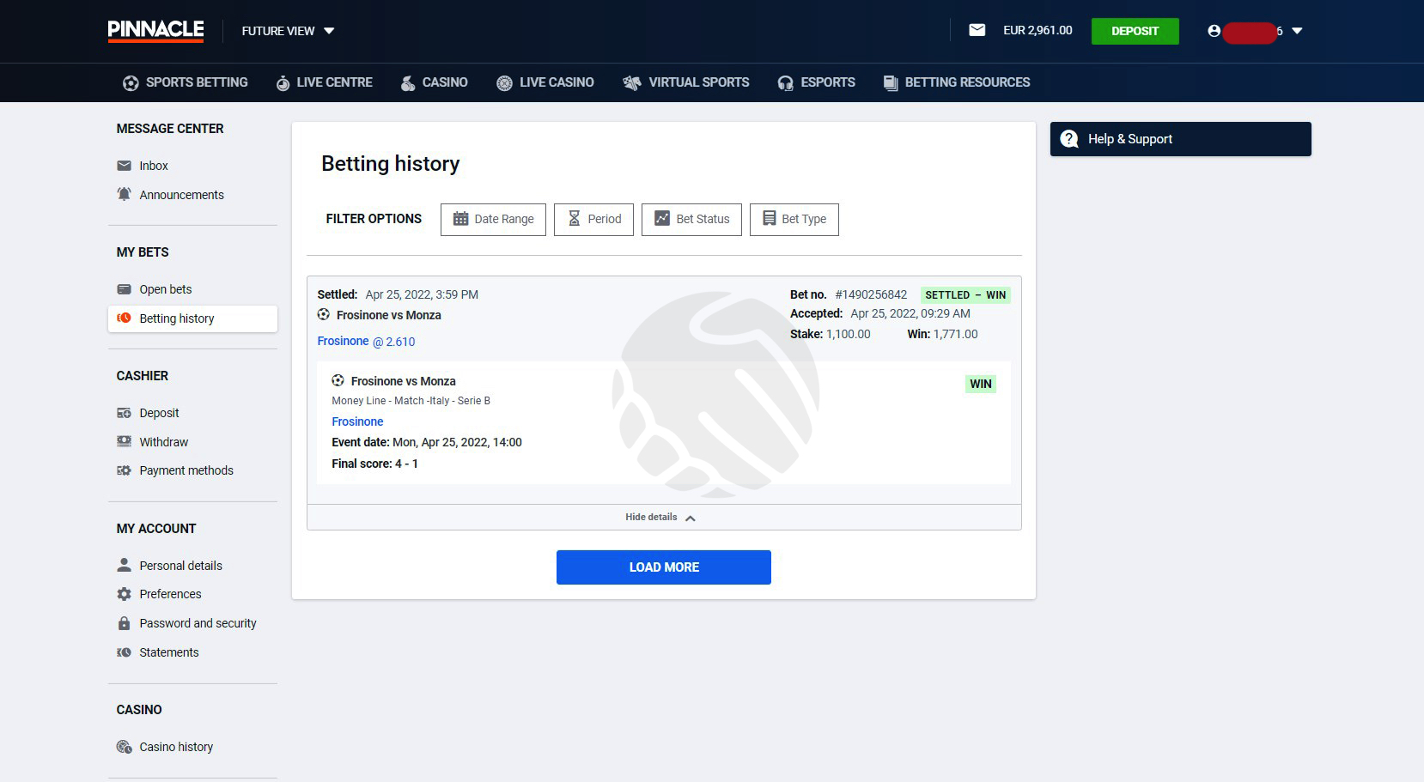1424x782 pixels.
Task: Open the Sports Betting tab
Action: click(186, 82)
